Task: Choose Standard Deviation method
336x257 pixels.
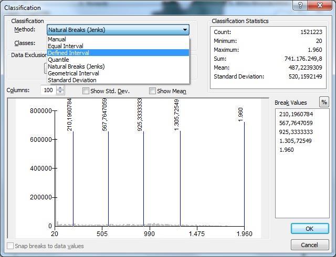Action: point(118,80)
